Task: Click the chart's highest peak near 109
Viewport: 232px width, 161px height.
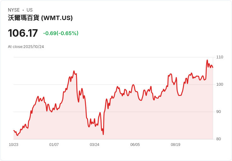Action: 207,60
